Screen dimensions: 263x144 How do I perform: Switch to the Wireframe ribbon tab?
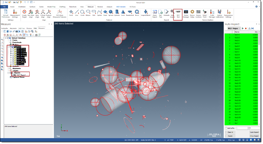22,7
